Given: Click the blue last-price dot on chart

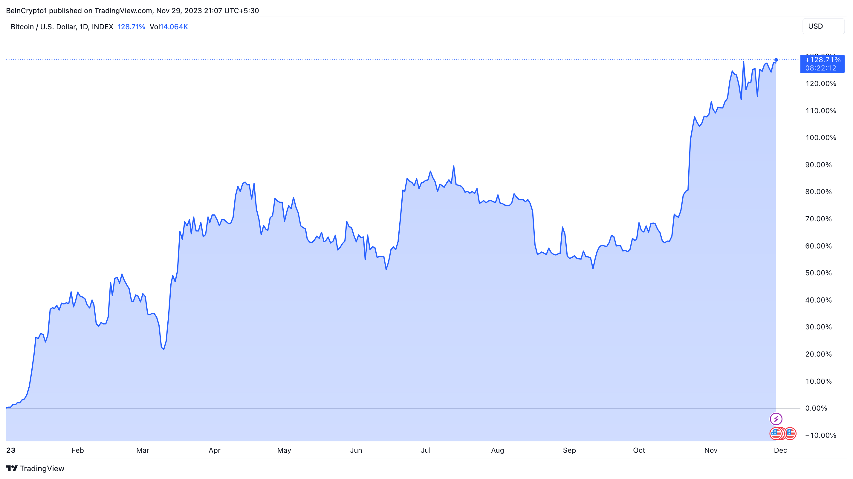Looking at the screenshot, I should [776, 60].
